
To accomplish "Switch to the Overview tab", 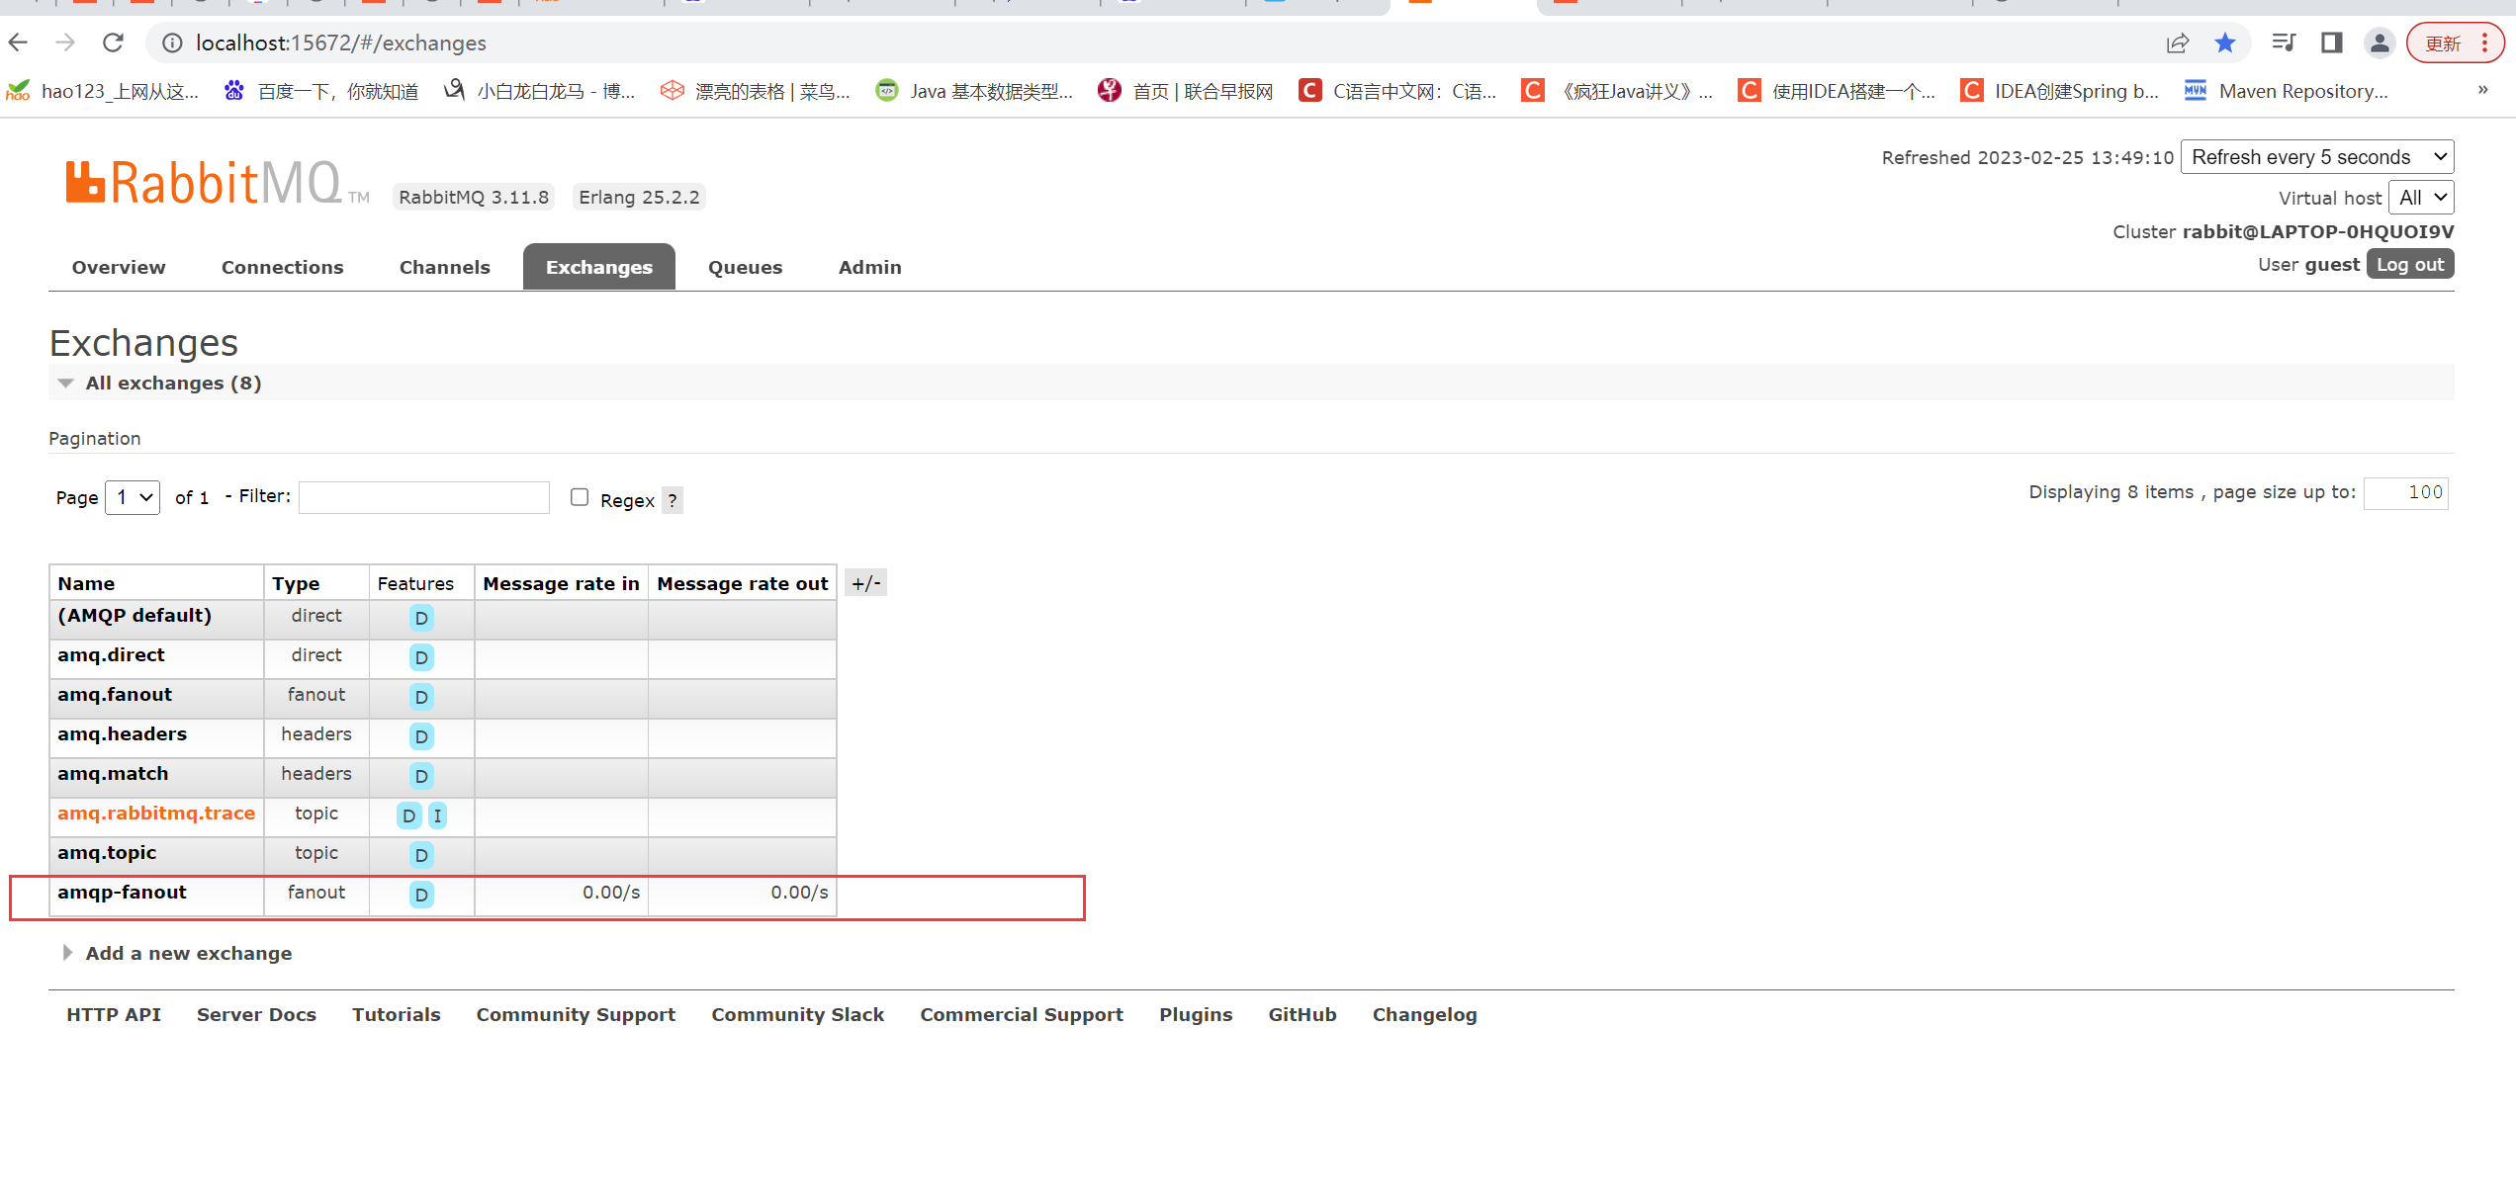I will click(119, 267).
